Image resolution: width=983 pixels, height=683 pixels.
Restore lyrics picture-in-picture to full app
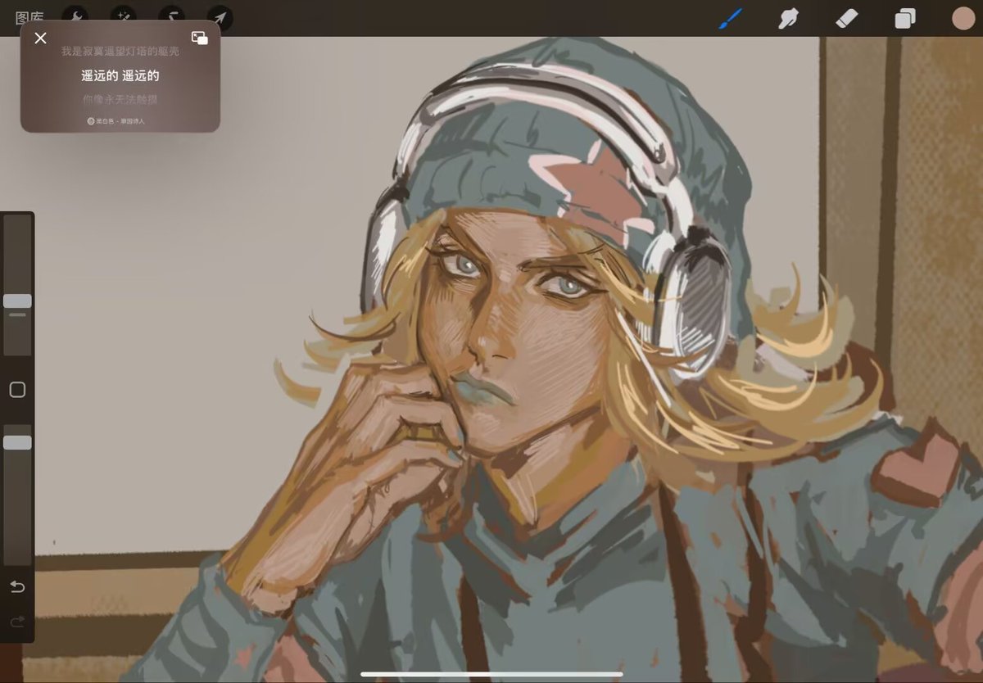pyautogui.click(x=199, y=38)
